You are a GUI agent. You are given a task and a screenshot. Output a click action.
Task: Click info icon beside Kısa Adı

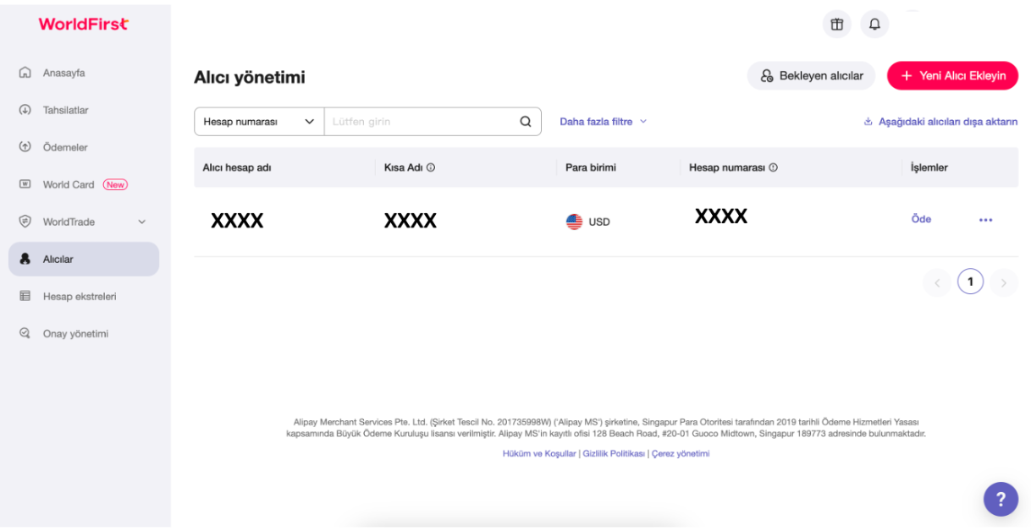click(x=431, y=167)
